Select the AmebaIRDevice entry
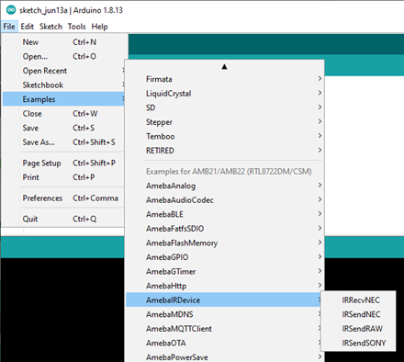Image resolution: width=404 pixels, height=362 pixels. [x=223, y=300]
